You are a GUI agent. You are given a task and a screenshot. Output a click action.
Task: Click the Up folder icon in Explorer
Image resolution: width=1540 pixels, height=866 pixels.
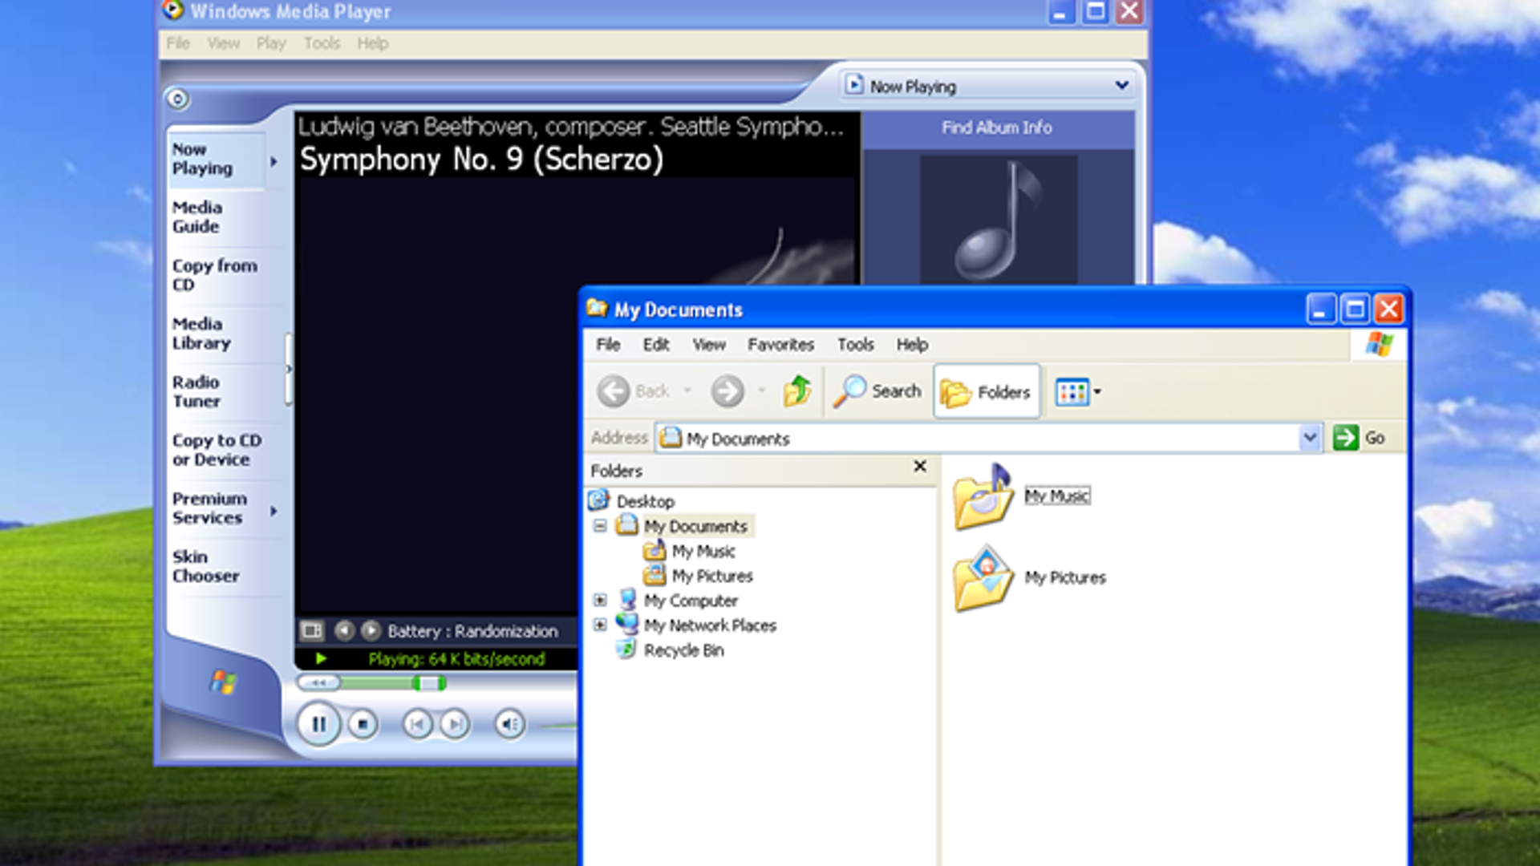pos(797,391)
